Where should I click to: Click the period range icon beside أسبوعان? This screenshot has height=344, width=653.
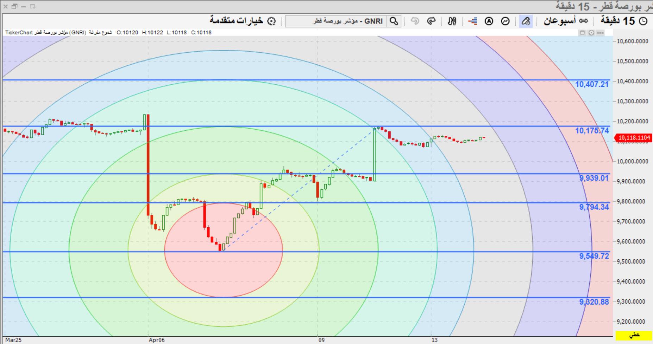click(584, 21)
